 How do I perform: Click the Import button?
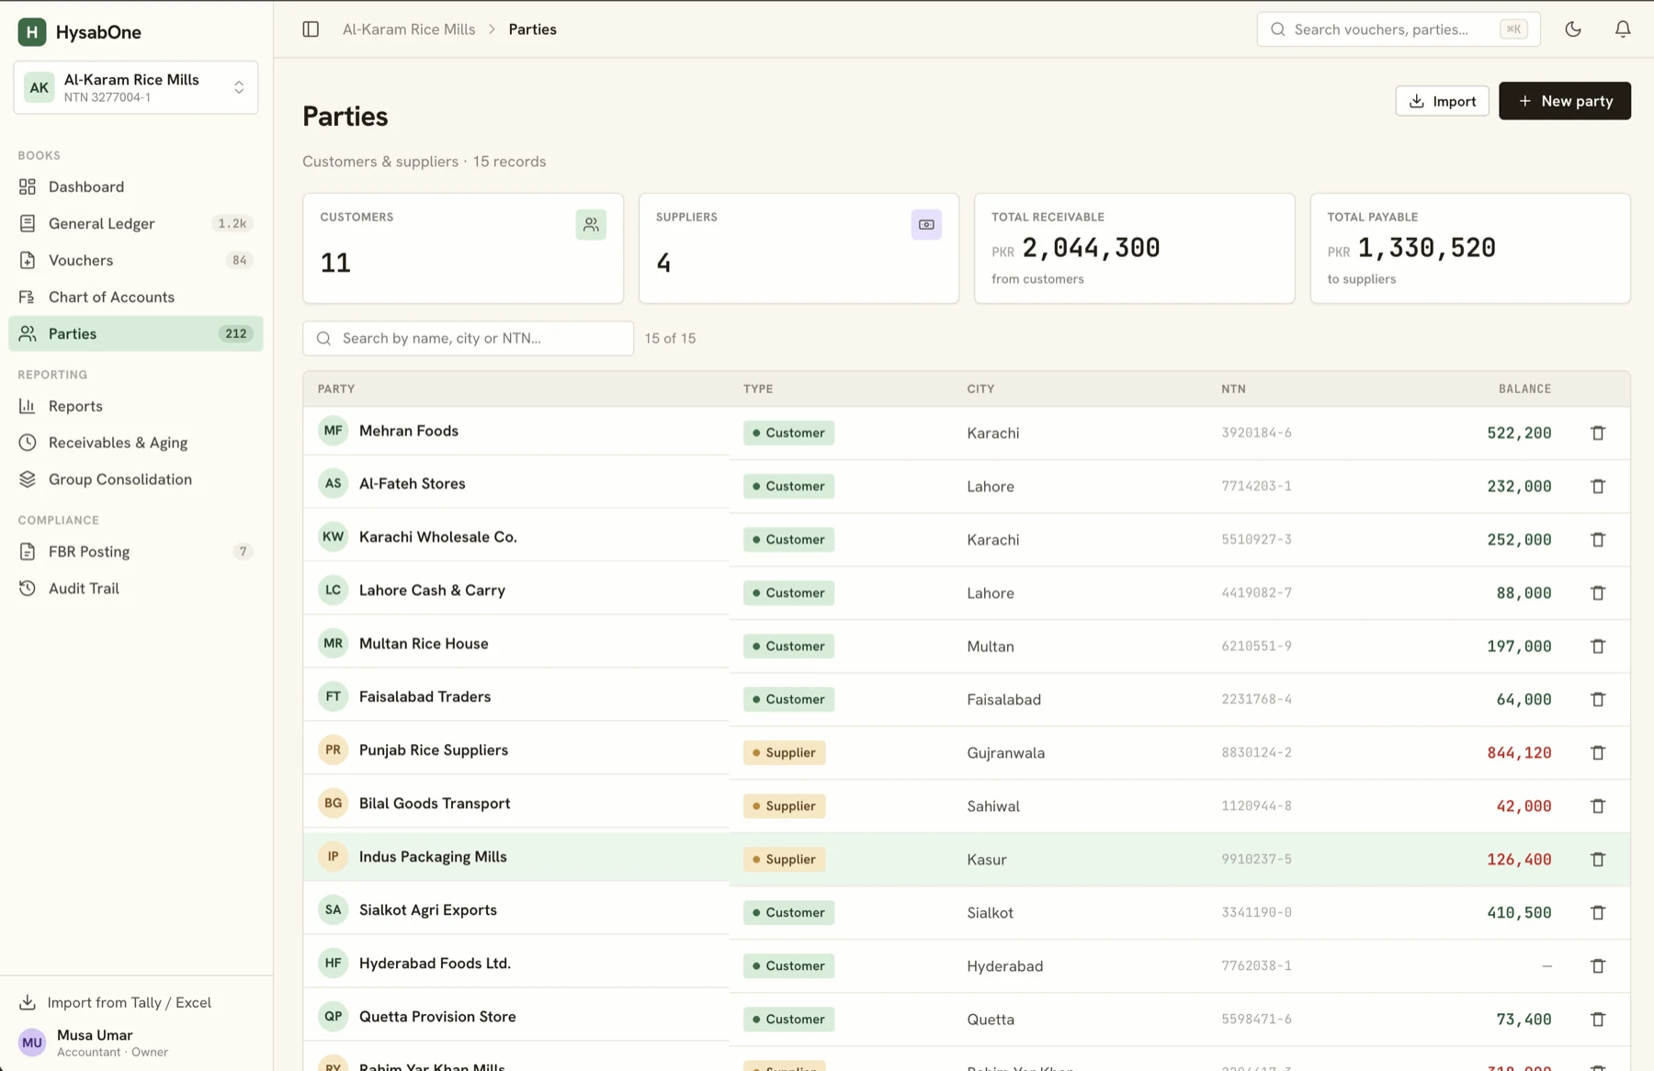[1442, 101]
